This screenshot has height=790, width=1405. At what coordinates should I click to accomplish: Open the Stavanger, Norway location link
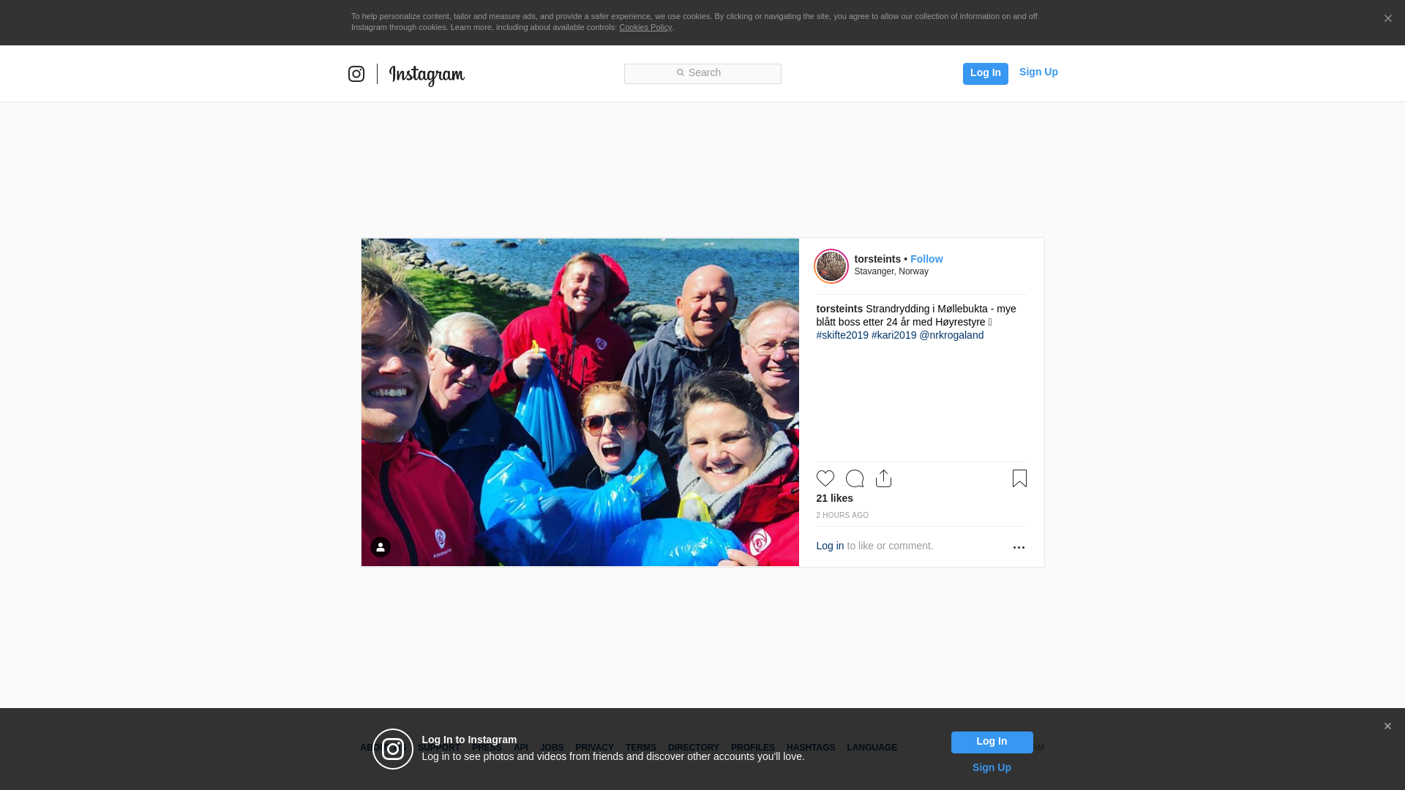[x=891, y=271]
